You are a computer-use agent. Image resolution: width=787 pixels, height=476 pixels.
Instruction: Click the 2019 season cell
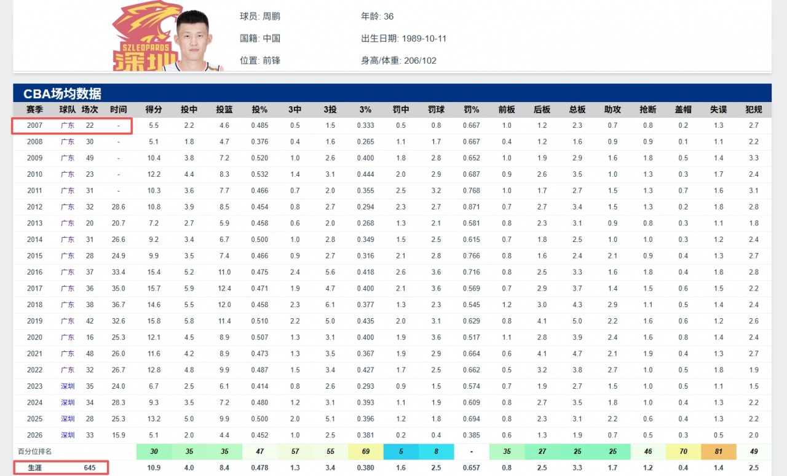[34, 321]
